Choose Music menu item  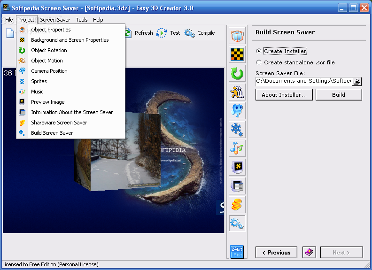tap(71, 92)
